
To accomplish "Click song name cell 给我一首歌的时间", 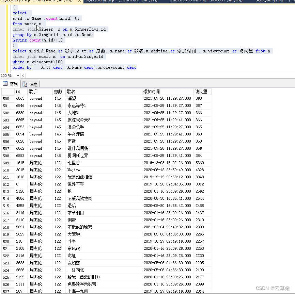I will 104,277.
